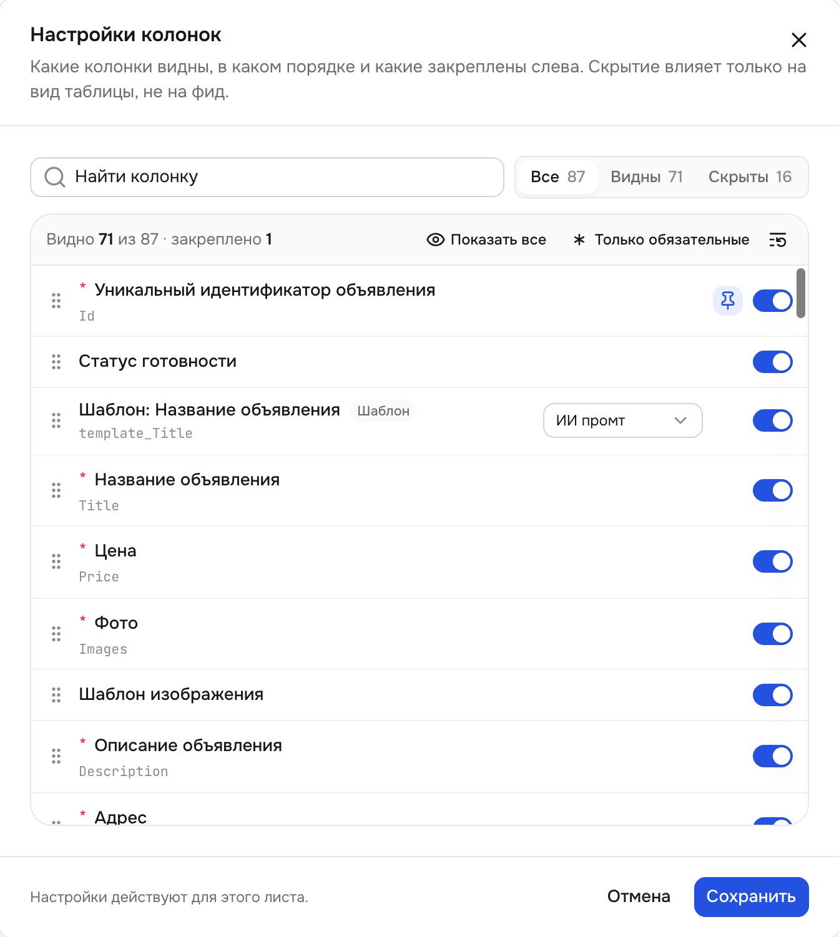Focus the Найти колонку search field

267,177
